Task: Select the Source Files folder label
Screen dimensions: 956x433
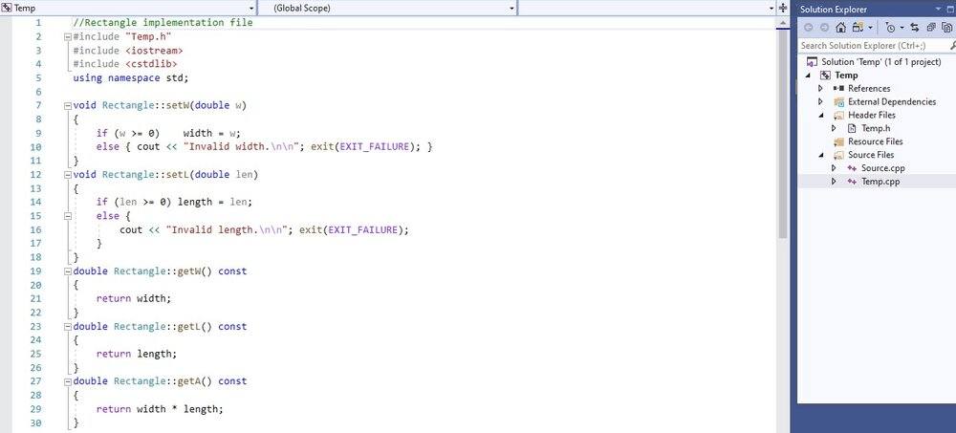Action: click(871, 155)
